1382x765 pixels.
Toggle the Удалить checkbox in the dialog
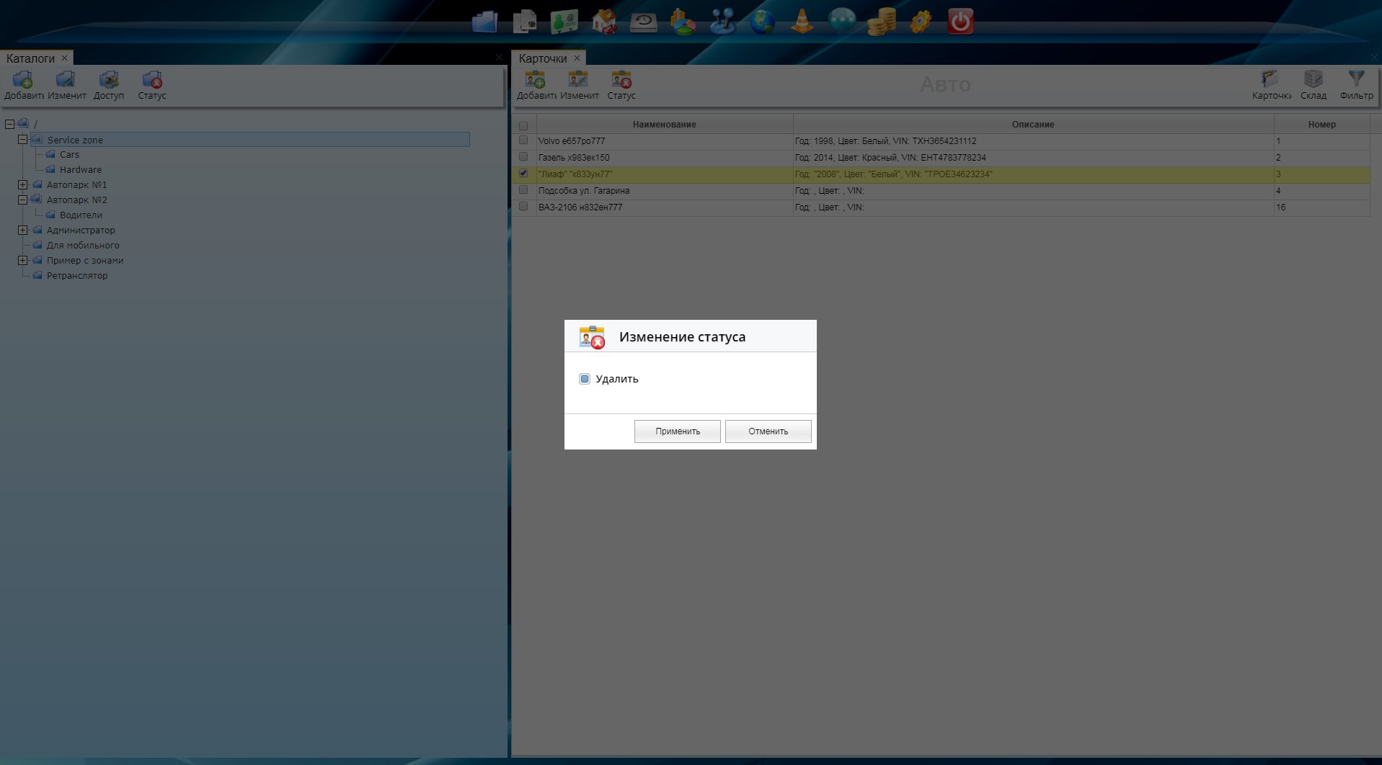(x=585, y=379)
